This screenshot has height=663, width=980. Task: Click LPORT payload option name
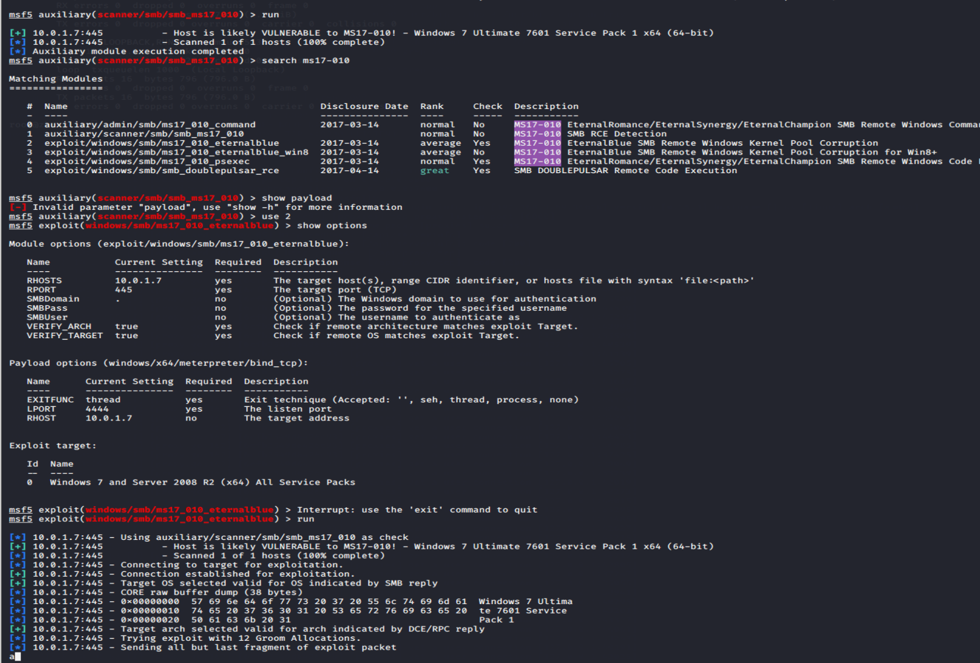coord(41,409)
